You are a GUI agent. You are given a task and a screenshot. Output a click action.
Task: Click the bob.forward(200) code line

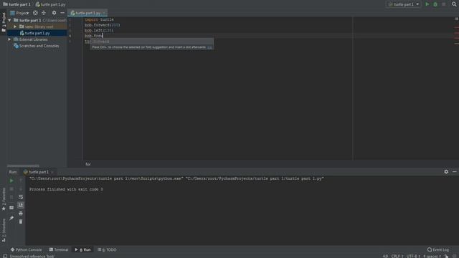point(102,25)
